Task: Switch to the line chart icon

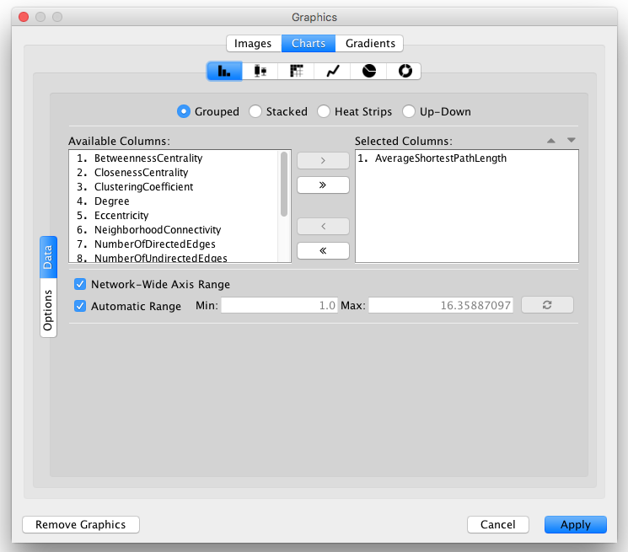Action: (x=332, y=72)
